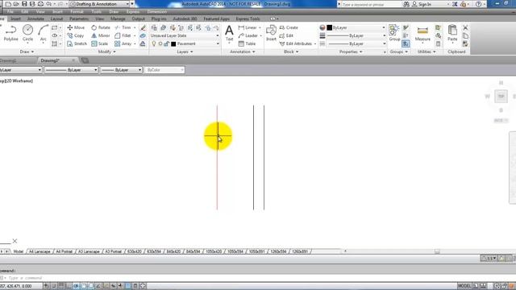Click the Copy tool in Modify panel
This screenshot has width=516, height=290.
click(x=76, y=35)
